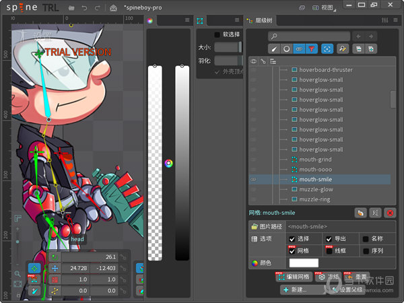
Task: Enable 软选择 soft selection checkbox
Action: 217,34
